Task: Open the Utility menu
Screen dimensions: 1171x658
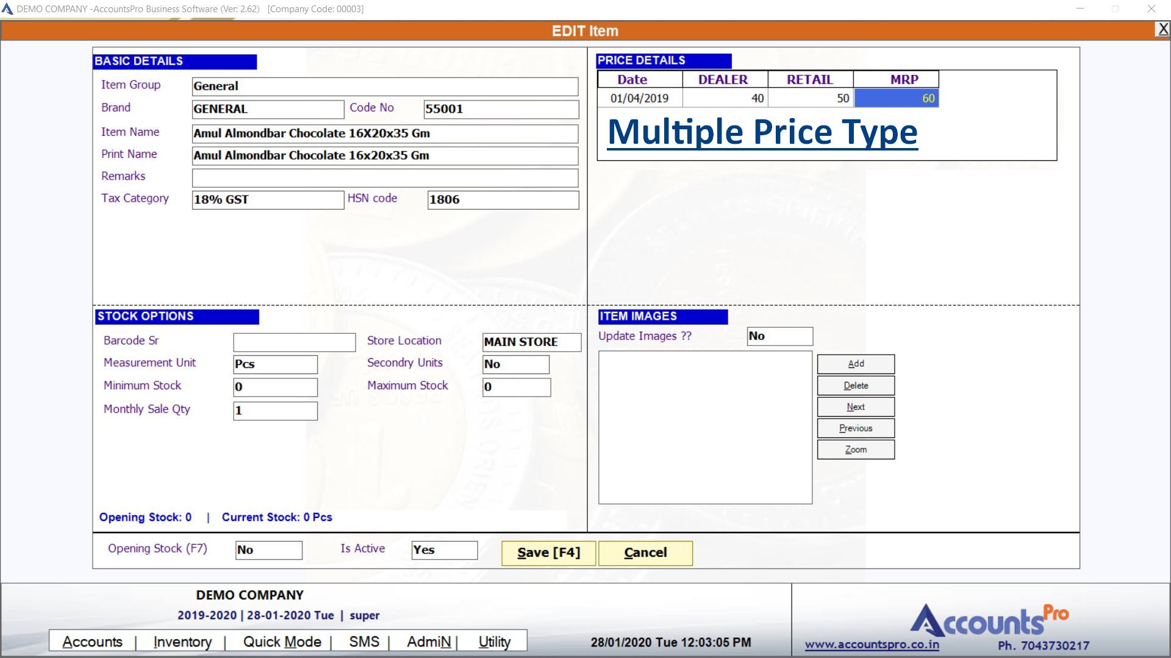Action: [x=494, y=642]
